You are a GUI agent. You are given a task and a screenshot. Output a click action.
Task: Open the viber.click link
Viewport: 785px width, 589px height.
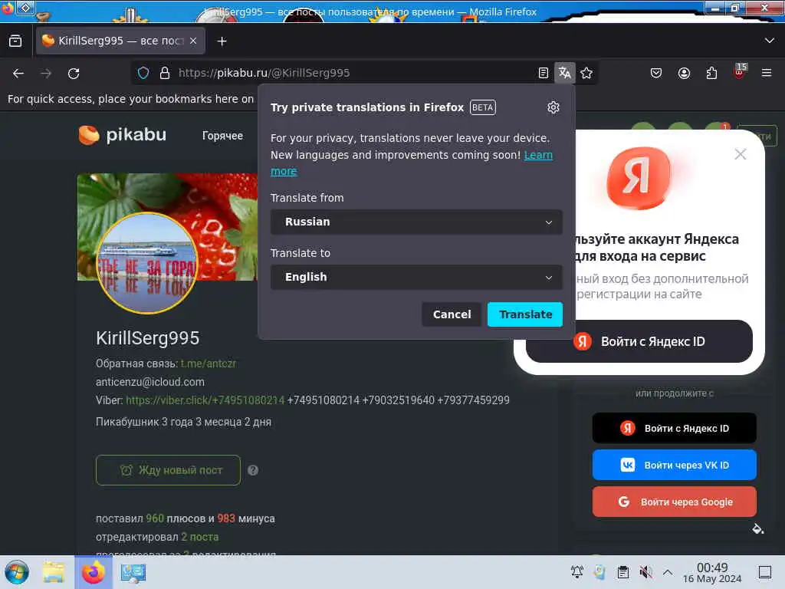tap(205, 400)
